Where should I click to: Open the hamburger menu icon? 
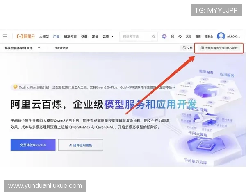pyautogui.click(x=5, y=36)
